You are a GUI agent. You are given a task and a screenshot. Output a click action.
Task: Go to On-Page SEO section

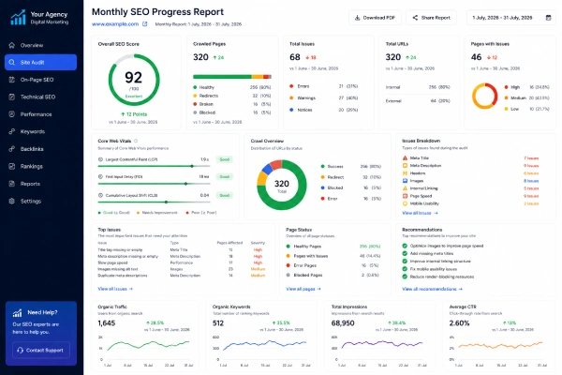(x=40, y=80)
